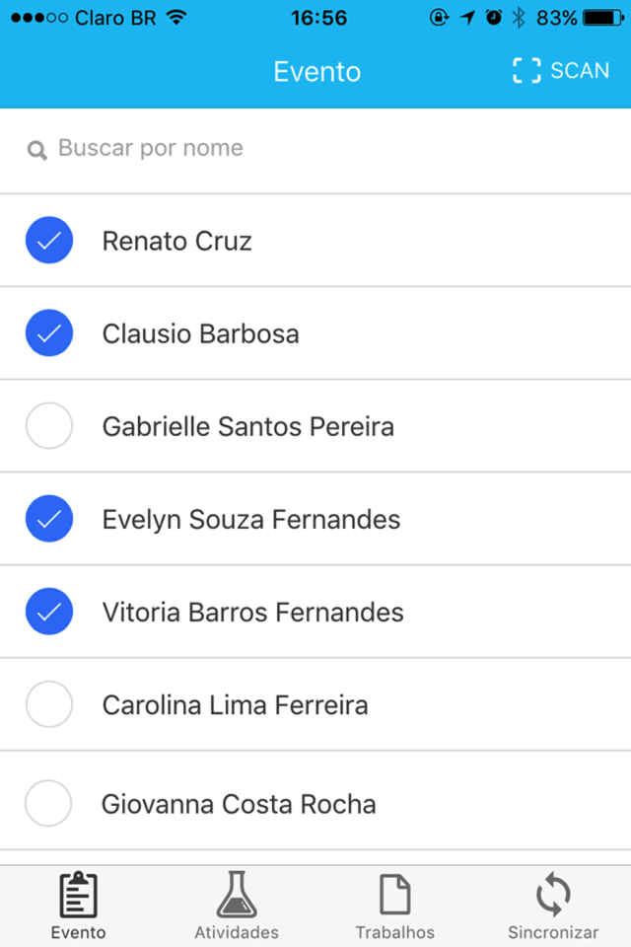Screen dimensions: 631x947
Task: Tap the search magnifier icon
Action: 37,151
